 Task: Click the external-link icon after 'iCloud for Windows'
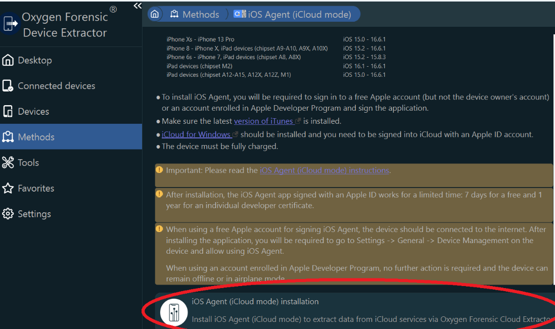pos(236,134)
